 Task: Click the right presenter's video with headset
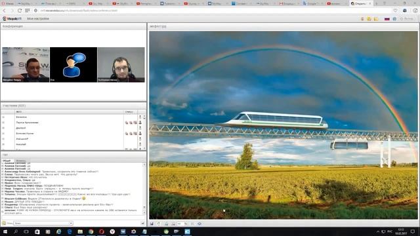(121, 64)
